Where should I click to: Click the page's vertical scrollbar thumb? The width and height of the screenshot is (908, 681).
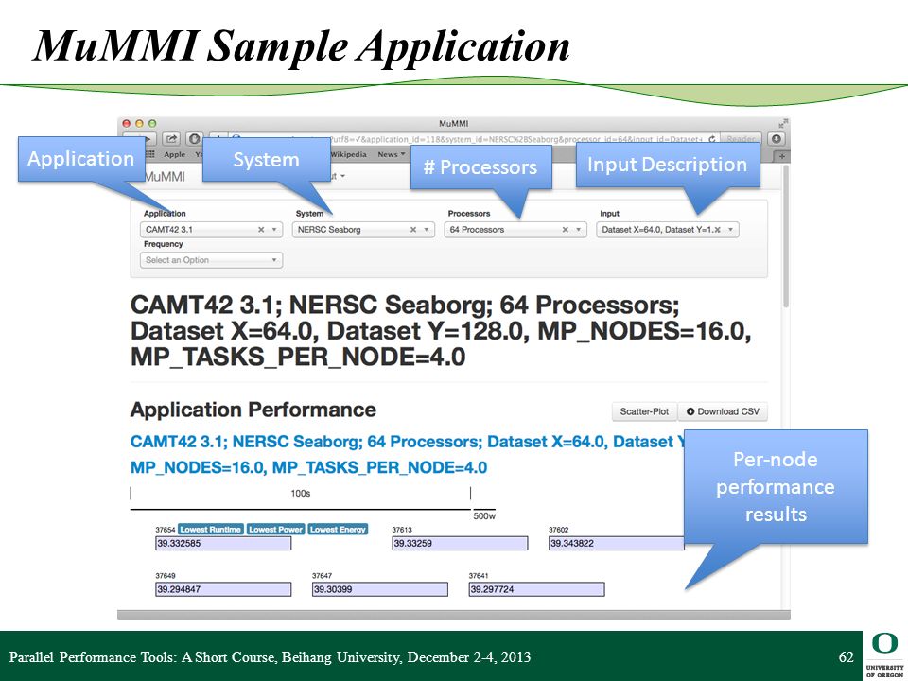click(786, 236)
